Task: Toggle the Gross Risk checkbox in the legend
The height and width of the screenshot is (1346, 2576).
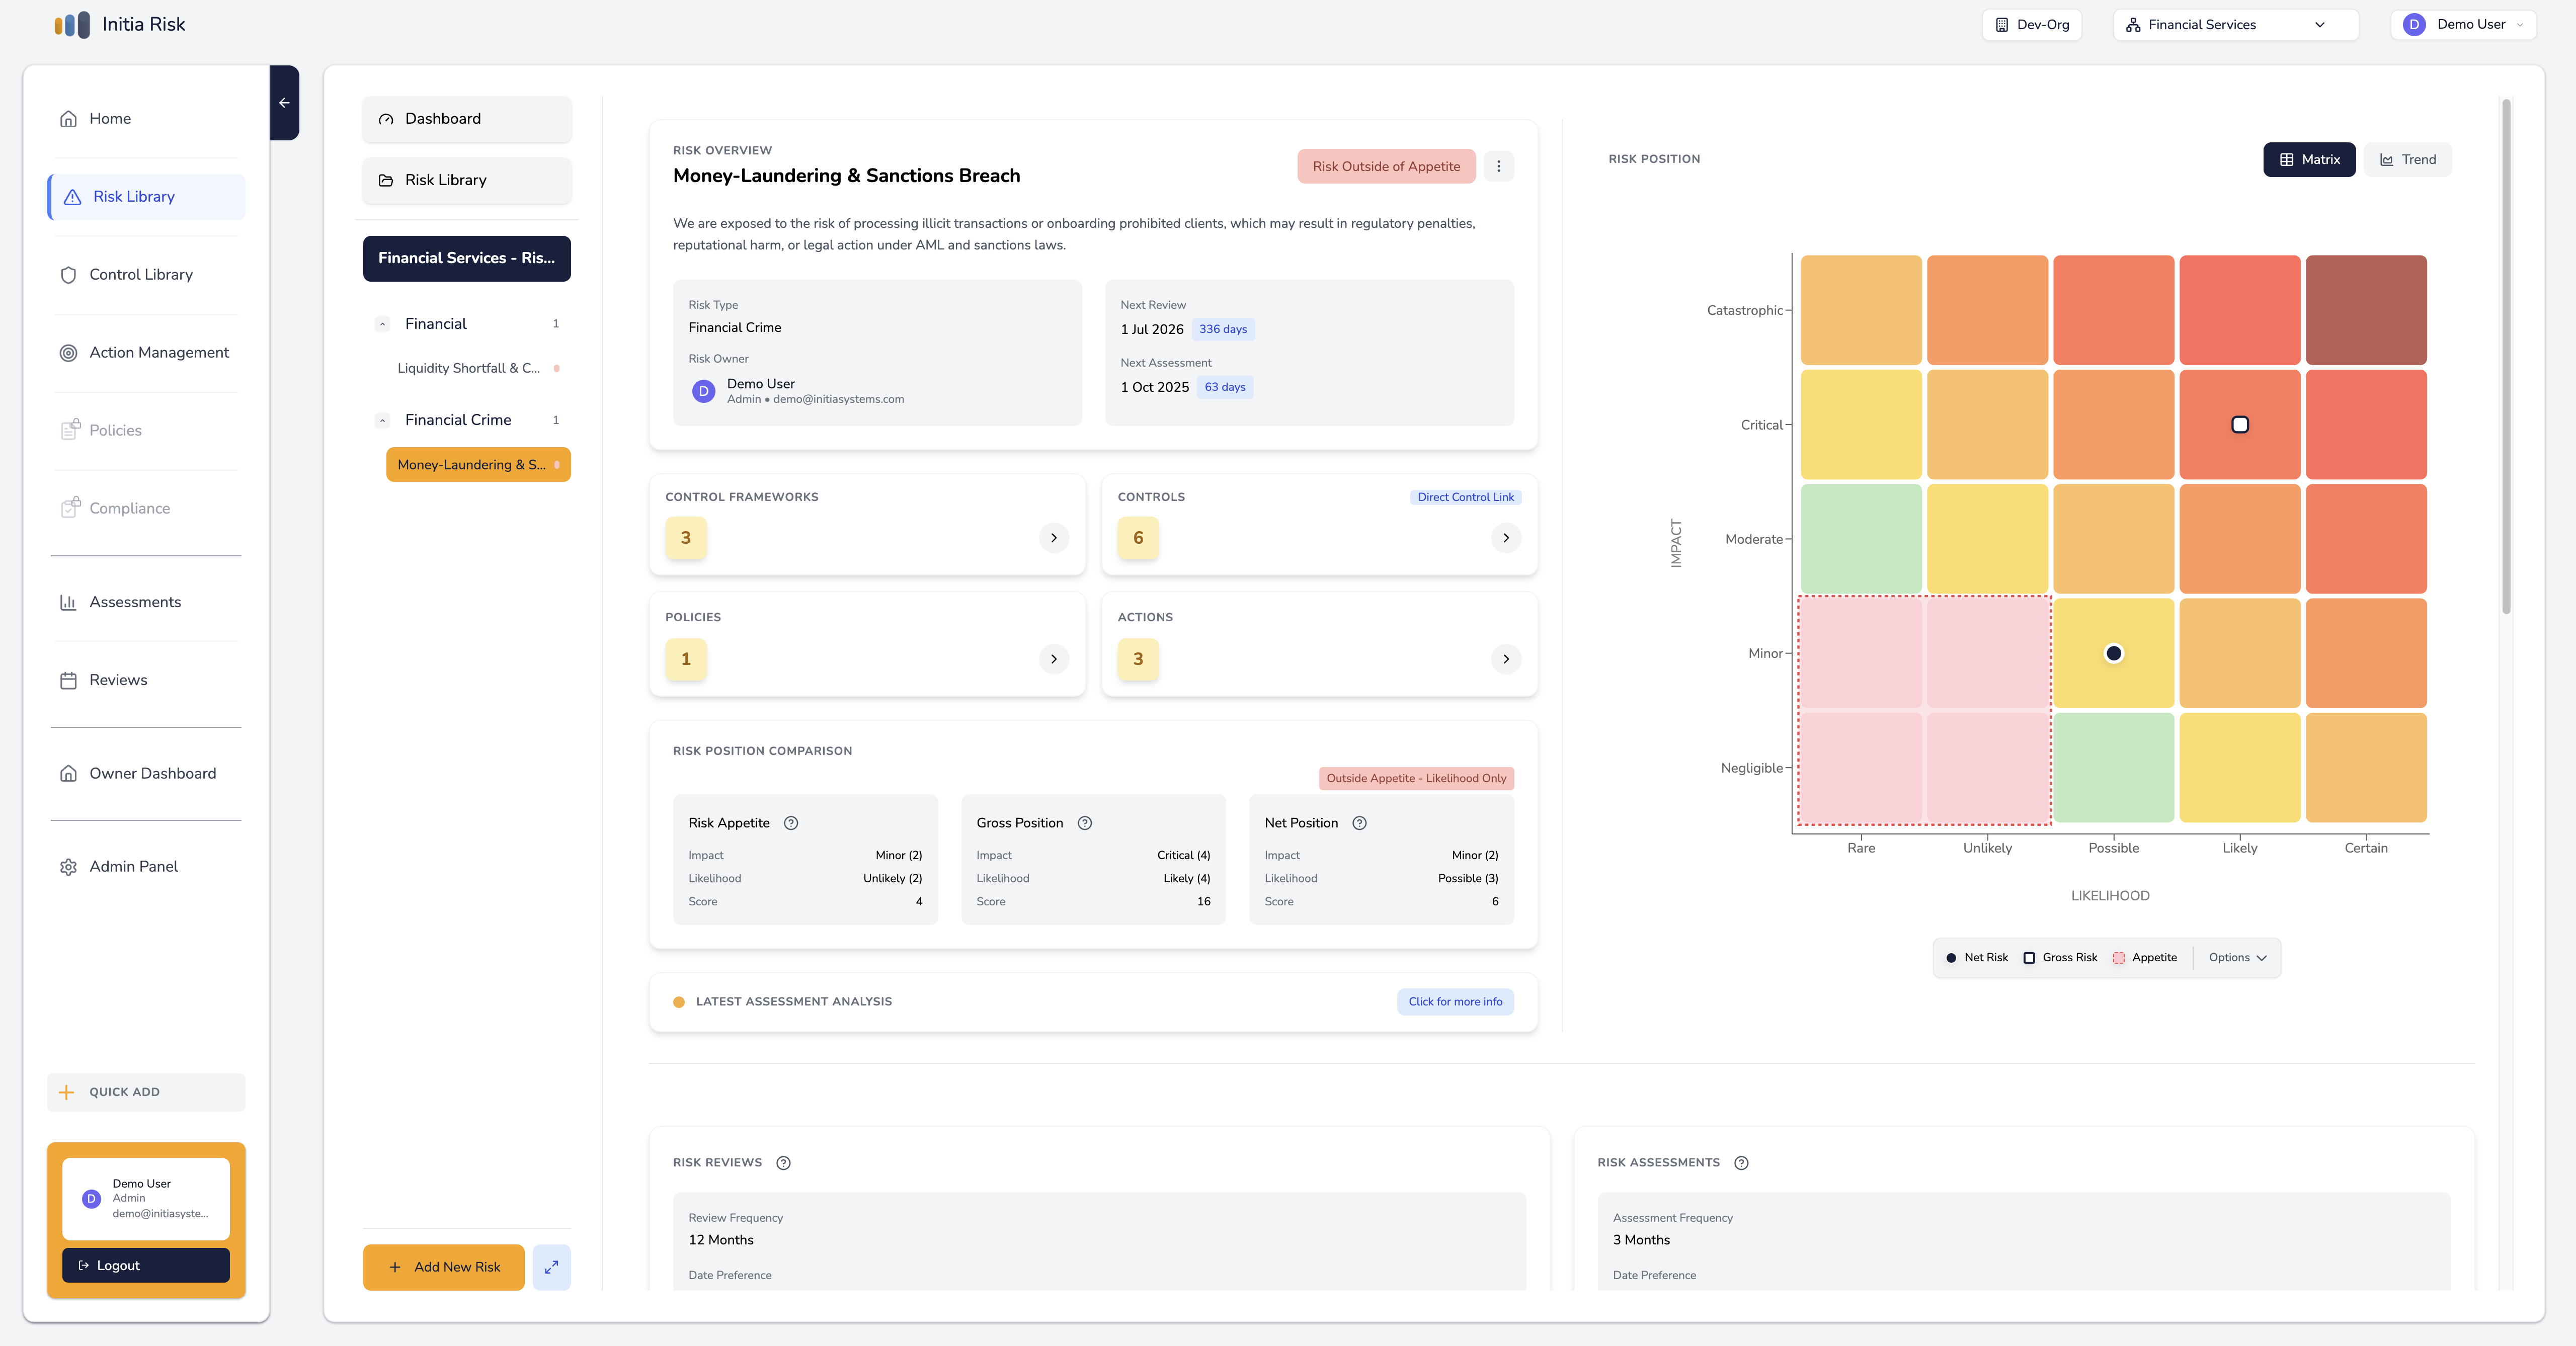Action: coord(2029,957)
